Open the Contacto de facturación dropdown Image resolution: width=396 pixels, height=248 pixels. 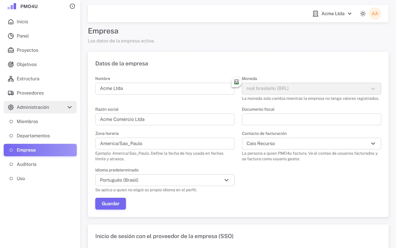(312, 144)
